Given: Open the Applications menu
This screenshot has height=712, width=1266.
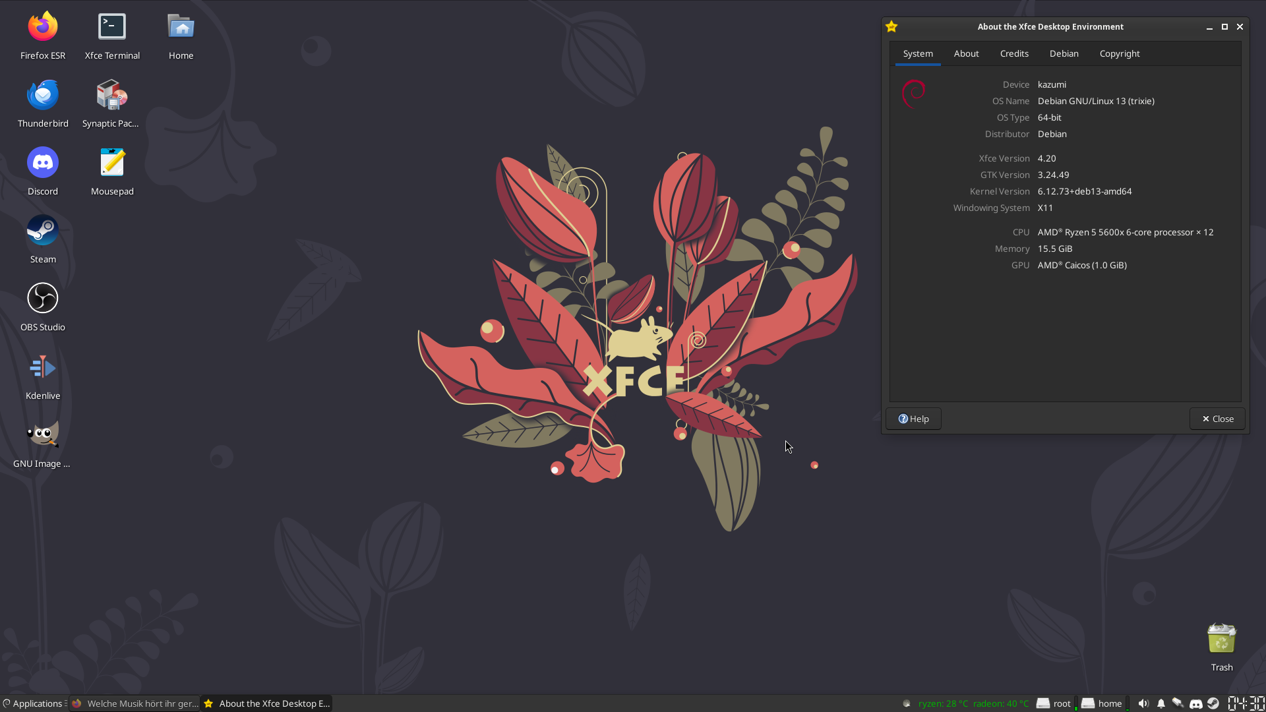Looking at the screenshot, I should (x=32, y=703).
